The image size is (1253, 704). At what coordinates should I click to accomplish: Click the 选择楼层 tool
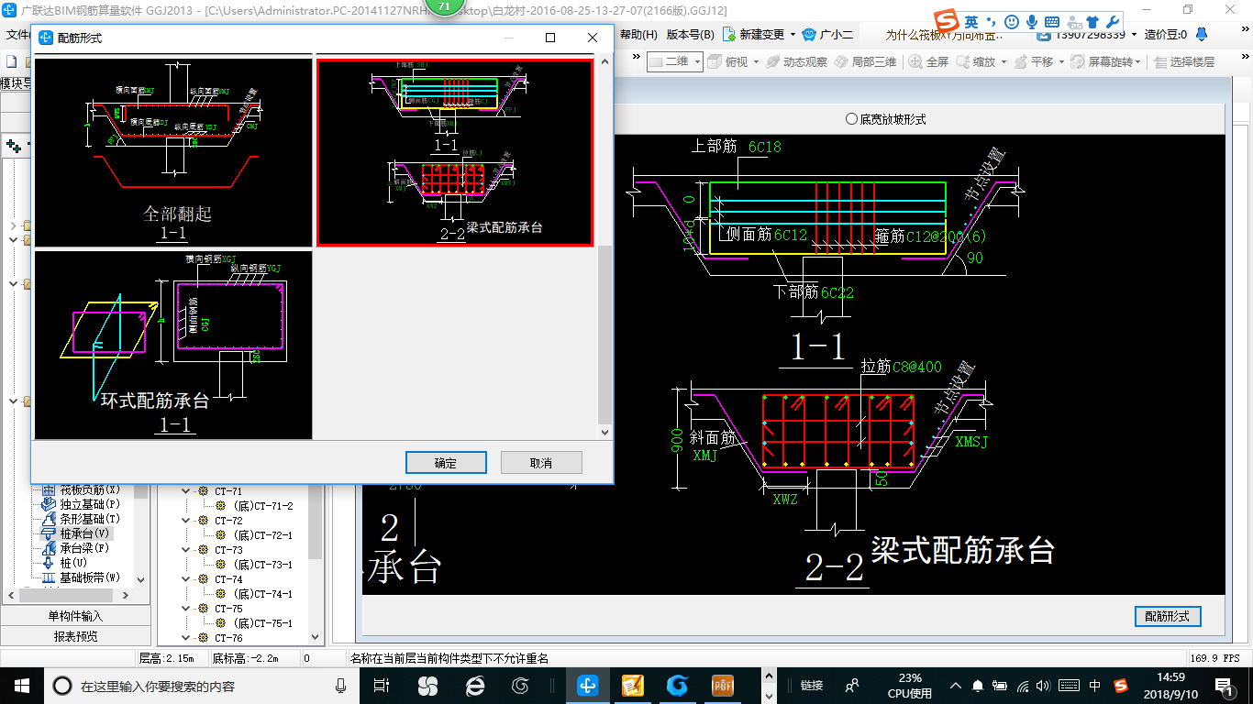pyautogui.click(x=1185, y=61)
